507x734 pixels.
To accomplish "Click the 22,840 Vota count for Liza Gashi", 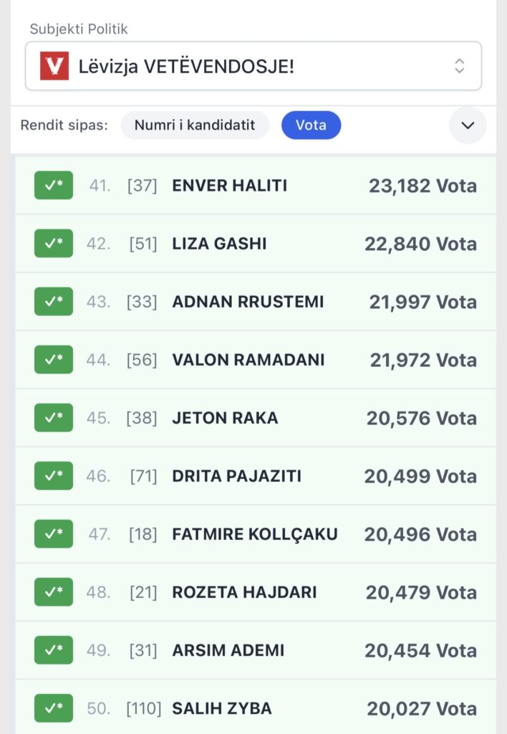I will 420,244.
